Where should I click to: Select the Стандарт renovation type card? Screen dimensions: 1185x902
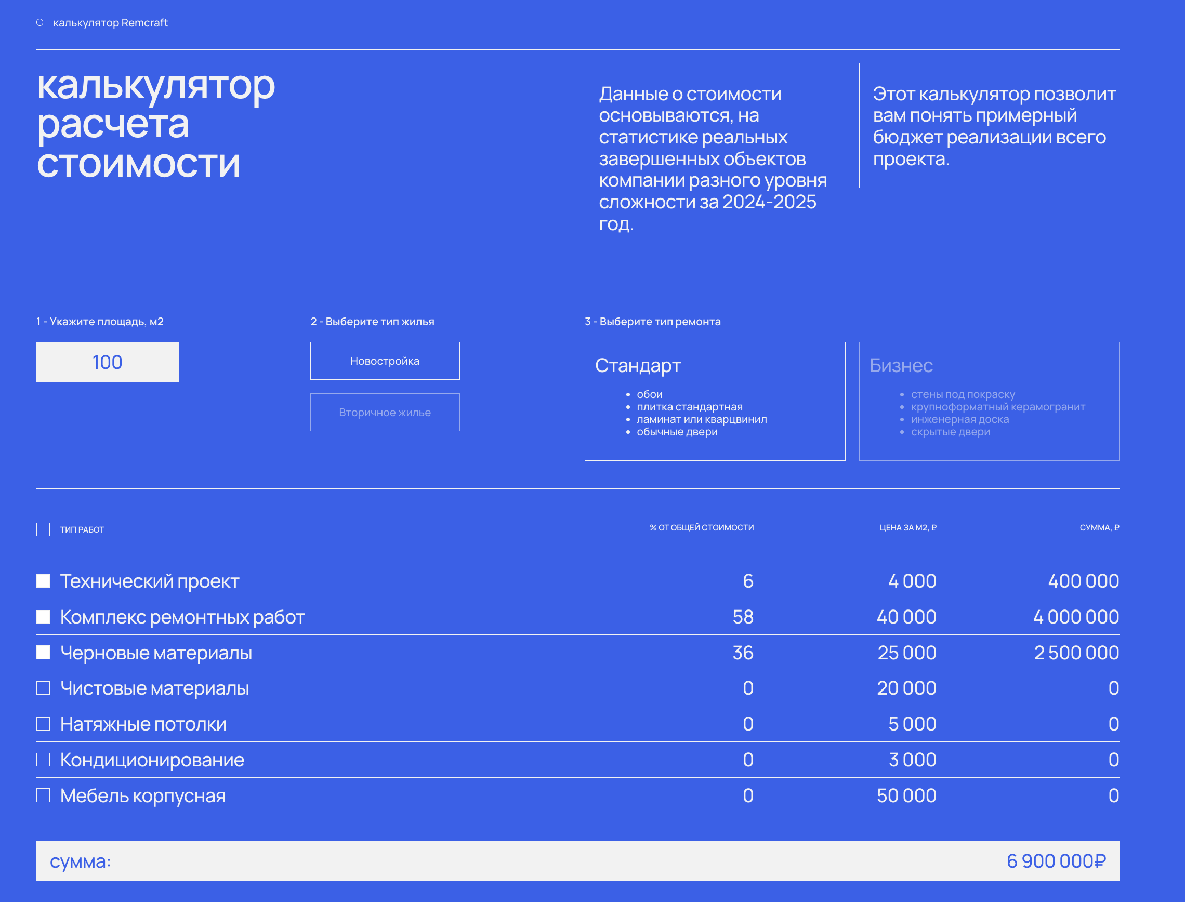(714, 401)
